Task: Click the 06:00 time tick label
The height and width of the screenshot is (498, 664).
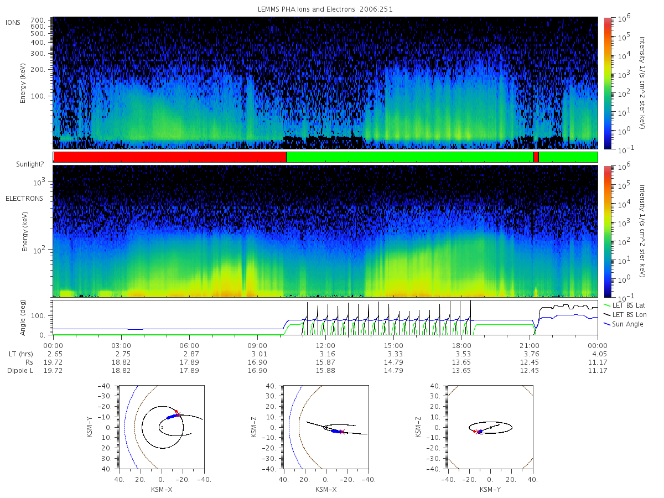Action: coord(189,346)
